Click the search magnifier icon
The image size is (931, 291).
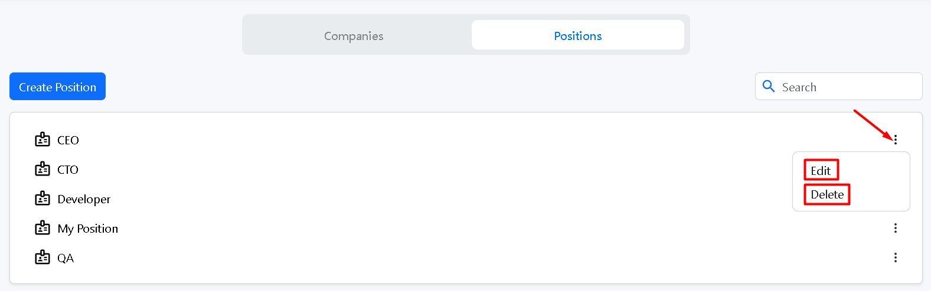(x=769, y=87)
